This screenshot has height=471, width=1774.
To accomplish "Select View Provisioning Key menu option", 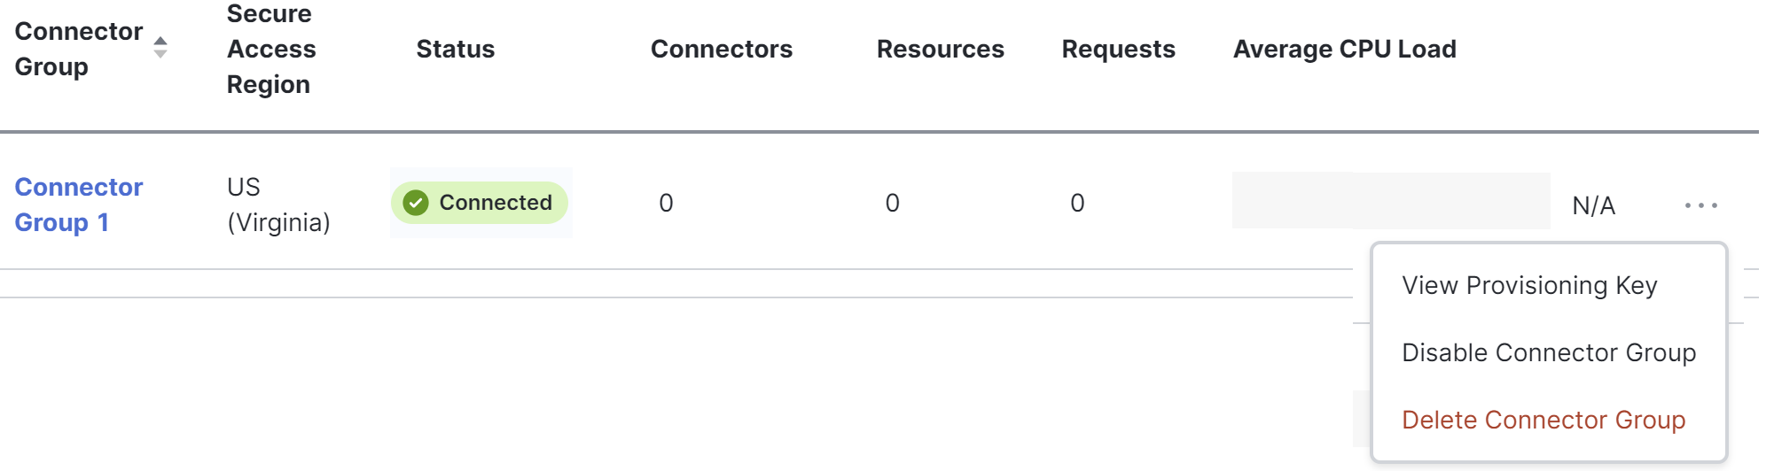I will pyautogui.click(x=1529, y=285).
